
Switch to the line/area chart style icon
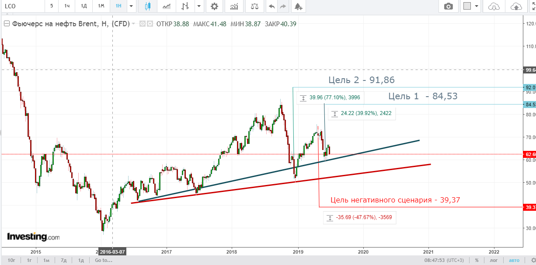click(x=167, y=6)
